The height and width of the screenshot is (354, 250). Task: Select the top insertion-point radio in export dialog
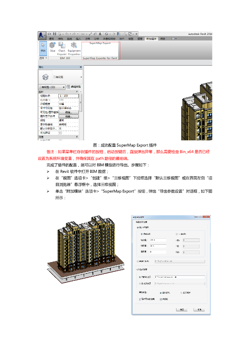(x=137, y=227)
